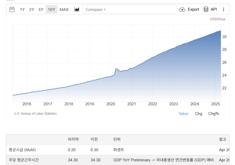This screenshot has width=235, height=165.
Task: Click the 2020 spike on the chart
Action: pyautogui.click(x=116, y=68)
